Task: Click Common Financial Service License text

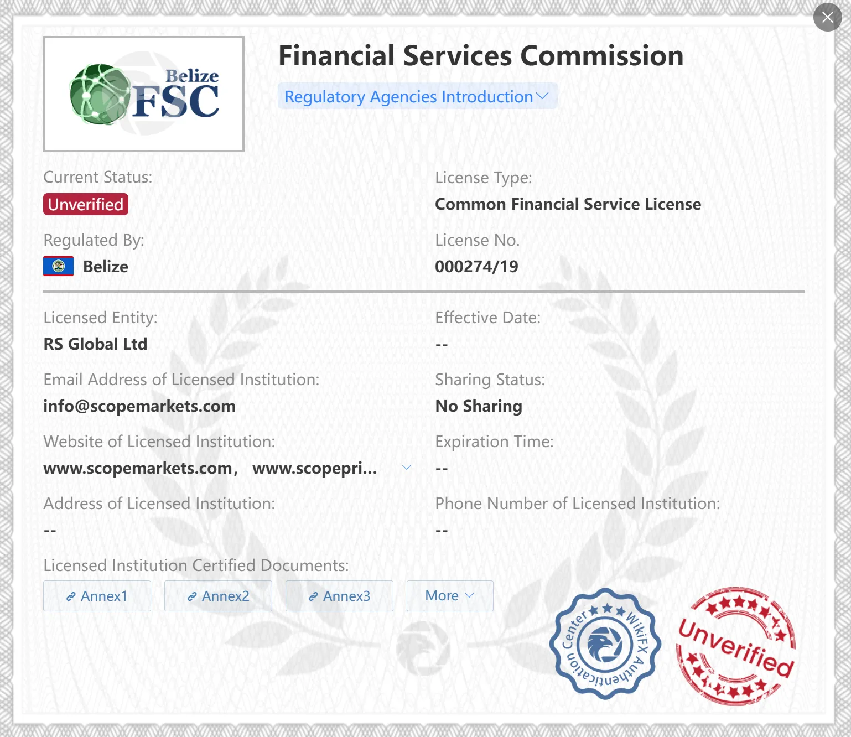Action: [568, 204]
